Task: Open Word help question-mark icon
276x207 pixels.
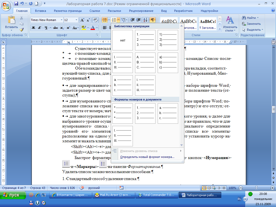Action: [273, 11]
